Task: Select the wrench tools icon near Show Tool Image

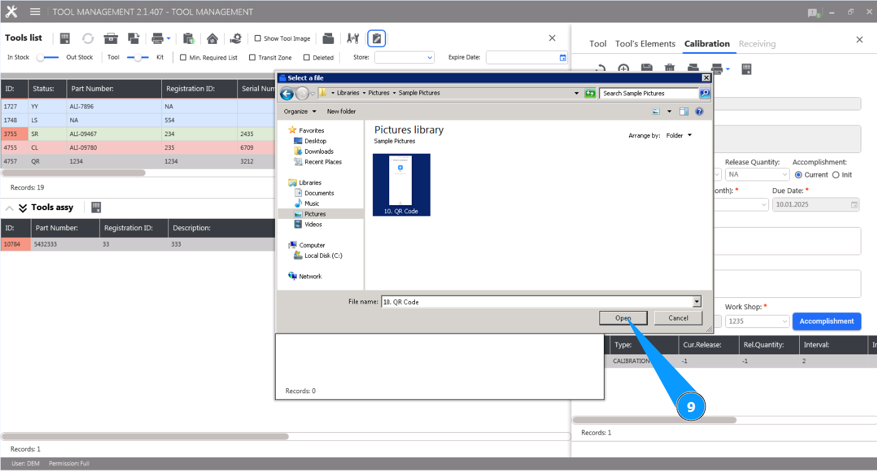Action: coord(353,38)
